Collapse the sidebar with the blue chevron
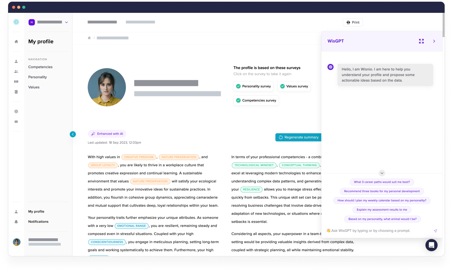The height and width of the screenshot is (272, 453). click(73, 134)
